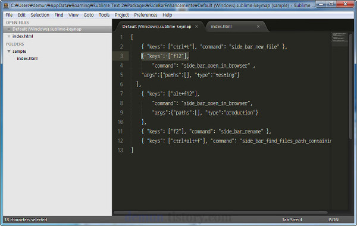Click the "ctrl+t" key binding
This screenshot has height=226, width=357.
(181, 47)
